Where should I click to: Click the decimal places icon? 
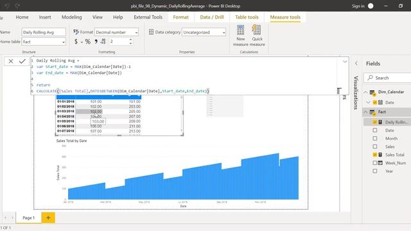[103, 41]
